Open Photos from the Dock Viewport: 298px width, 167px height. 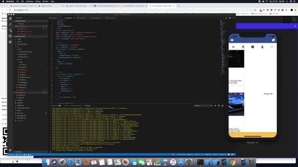click(x=125, y=162)
